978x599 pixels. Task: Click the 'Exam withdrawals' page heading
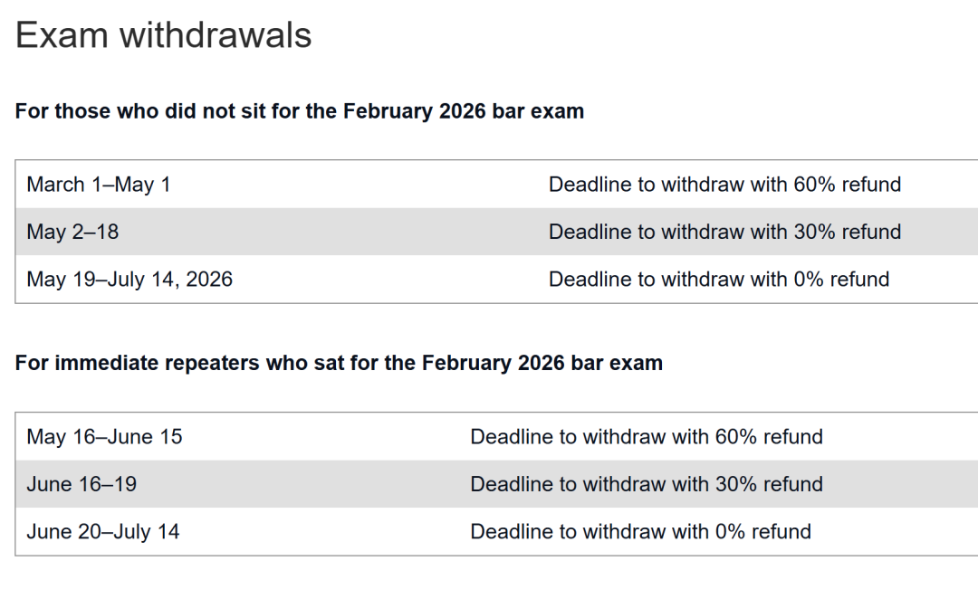click(164, 35)
